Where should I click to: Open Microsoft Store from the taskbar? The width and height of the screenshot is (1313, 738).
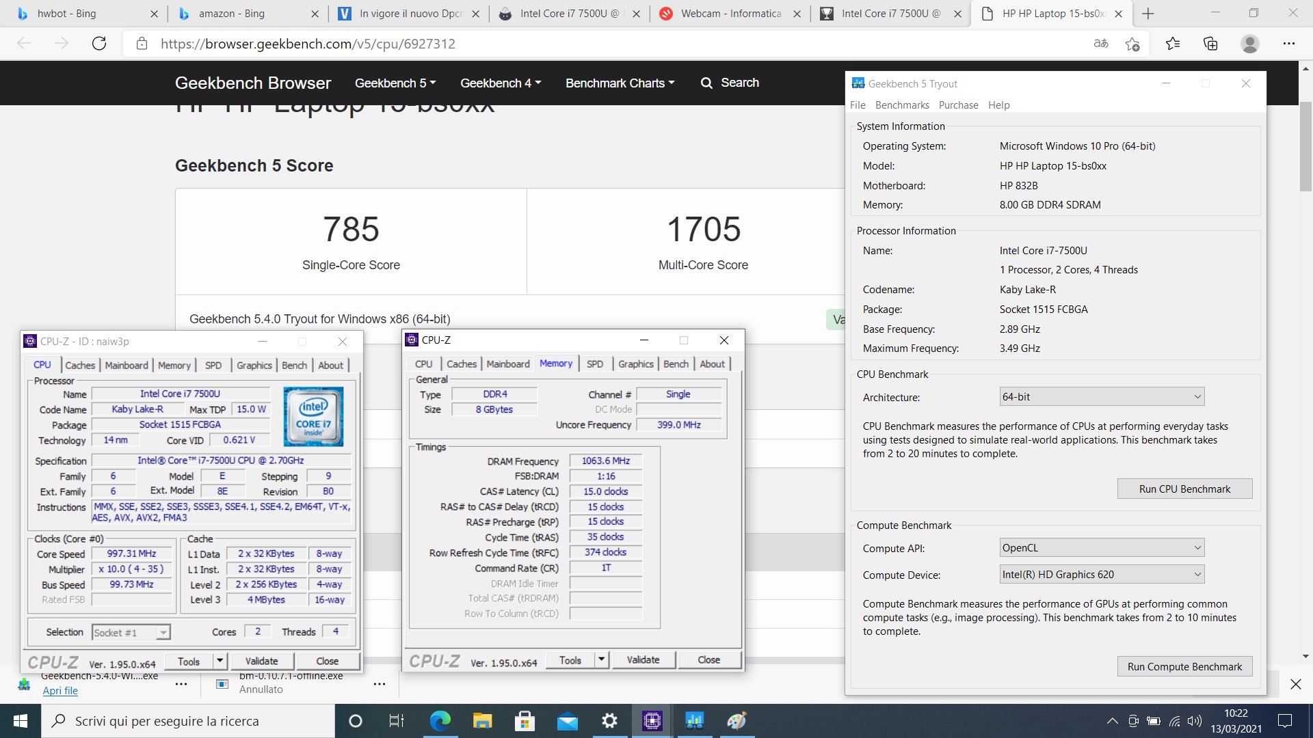tap(525, 721)
